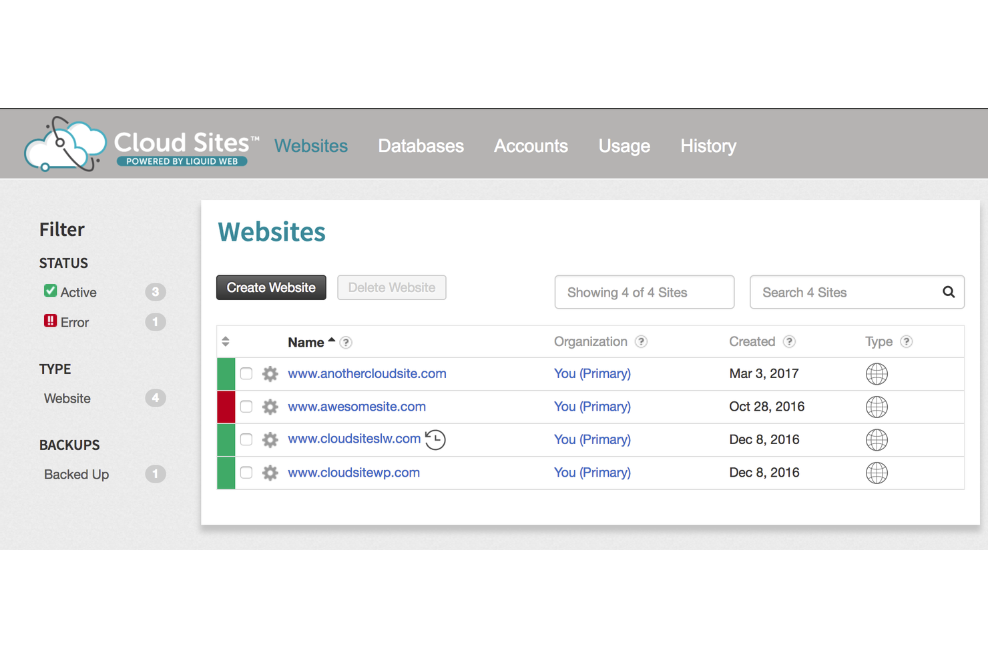Open the Created column help dropdown
This screenshot has height=658, width=988.
coord(790,341)
